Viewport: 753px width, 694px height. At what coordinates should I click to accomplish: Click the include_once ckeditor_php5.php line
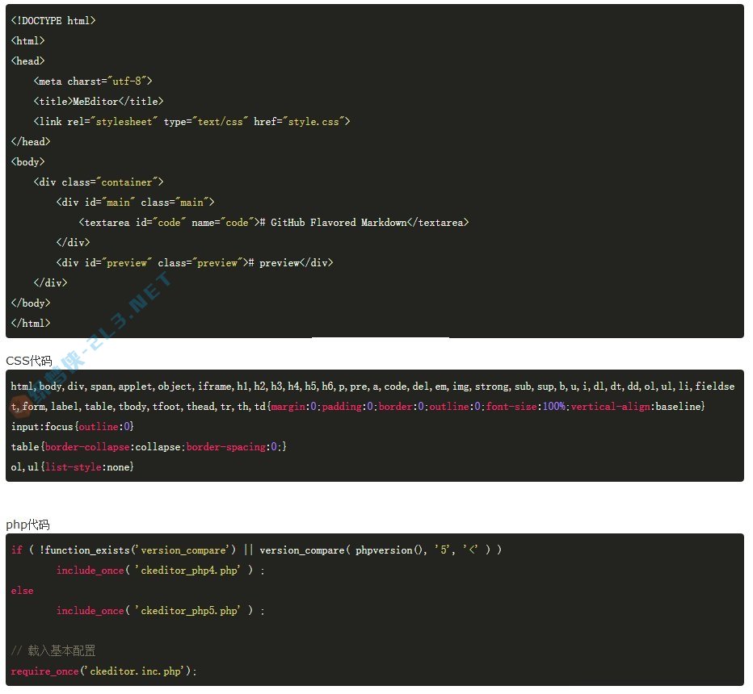[160, 610]
